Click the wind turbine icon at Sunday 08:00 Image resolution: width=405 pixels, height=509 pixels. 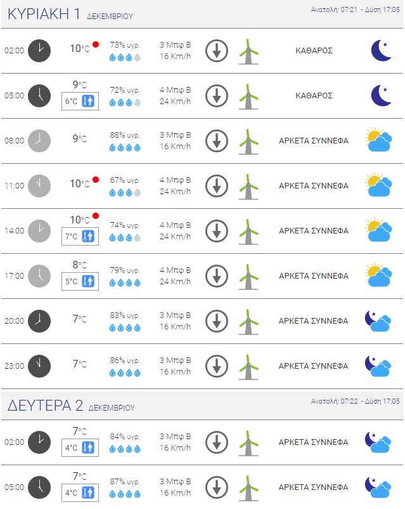click(248, 141)
